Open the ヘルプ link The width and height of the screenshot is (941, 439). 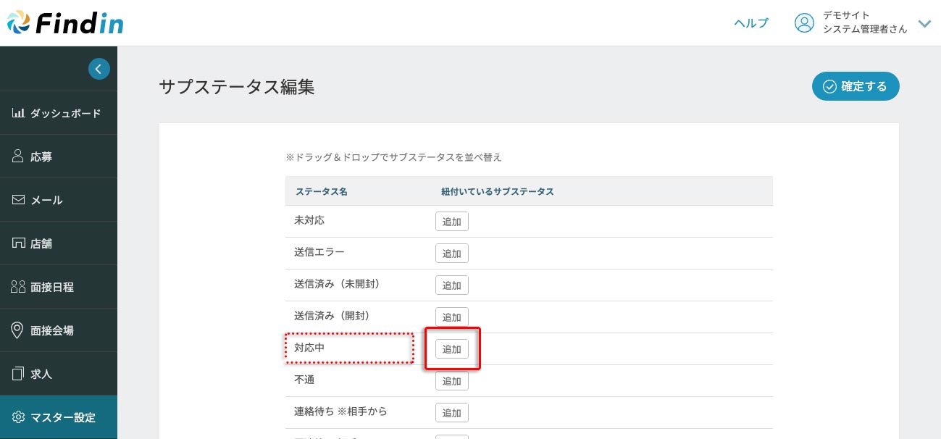point(751,23)
